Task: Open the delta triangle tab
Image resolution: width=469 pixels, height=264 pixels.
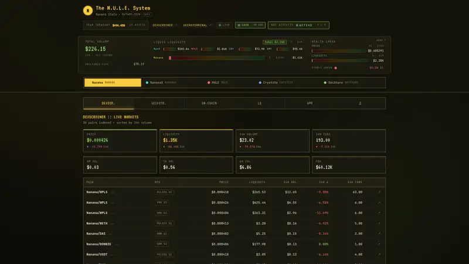Action: coord(360,103)
